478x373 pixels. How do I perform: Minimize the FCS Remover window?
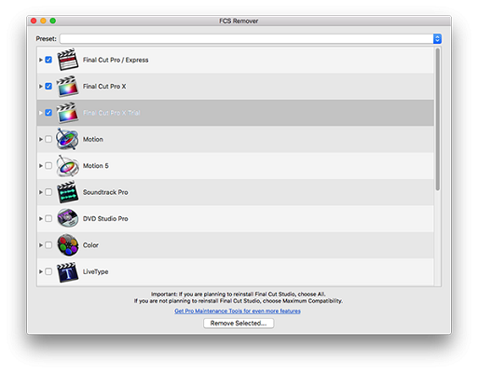click(x=43, y=21)
